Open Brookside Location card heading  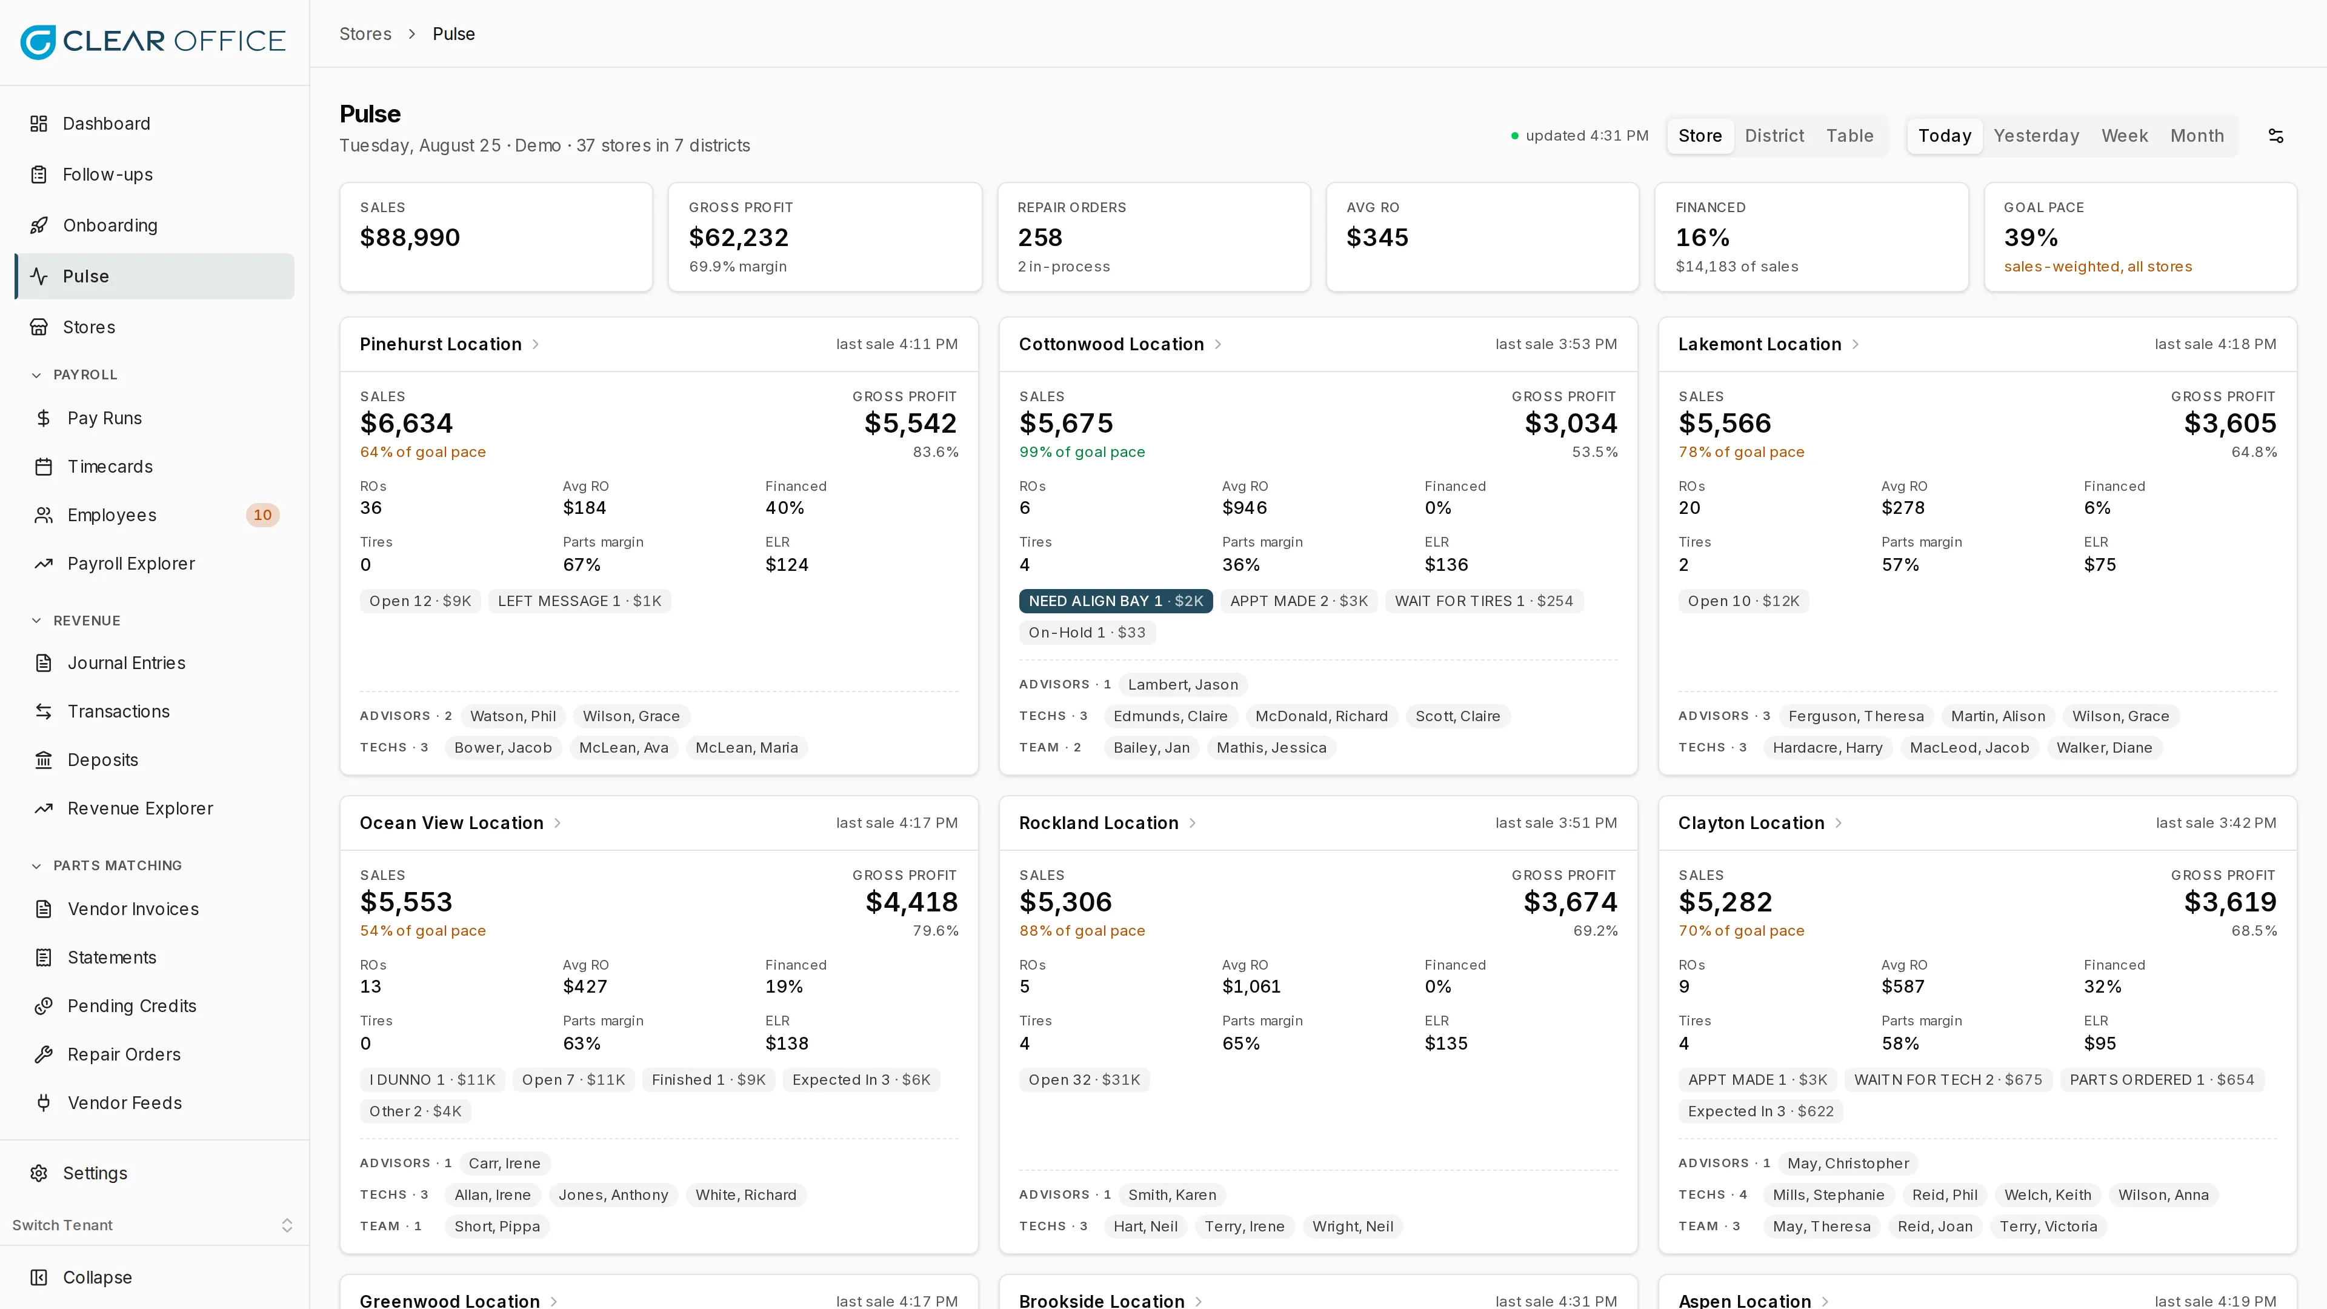pyautogui.click(x=1101, y=1300)
